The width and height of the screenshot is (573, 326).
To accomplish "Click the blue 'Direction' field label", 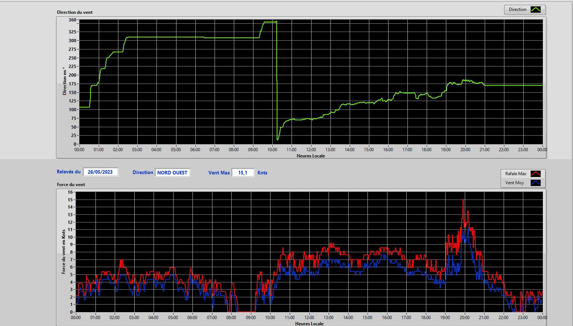I will coord(143,172).
